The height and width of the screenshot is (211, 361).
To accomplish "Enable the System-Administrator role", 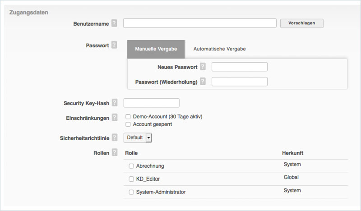I will pos(131,192).
